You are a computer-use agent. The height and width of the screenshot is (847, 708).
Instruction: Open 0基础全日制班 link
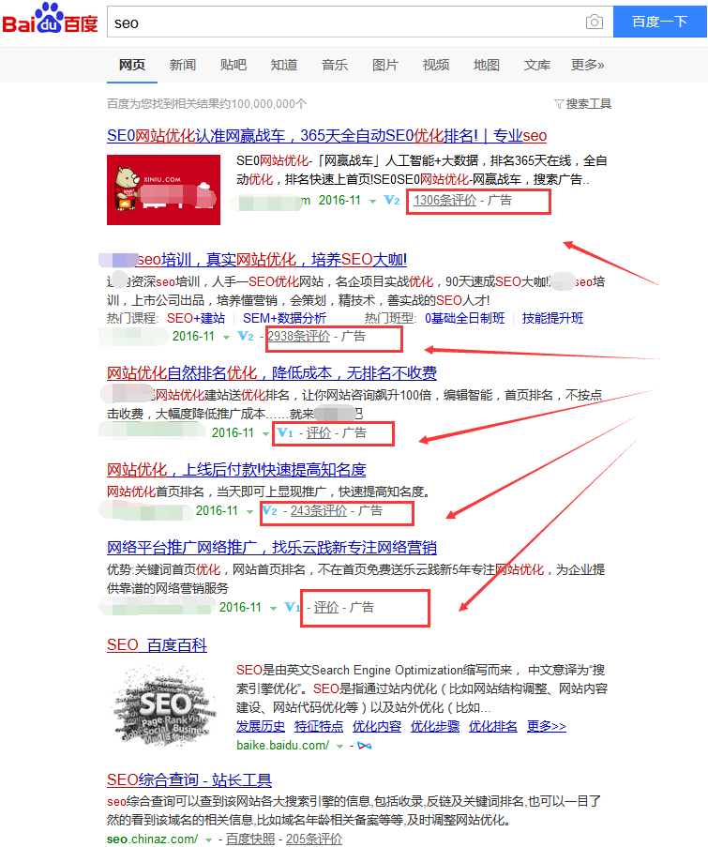[x=464, y=318]
